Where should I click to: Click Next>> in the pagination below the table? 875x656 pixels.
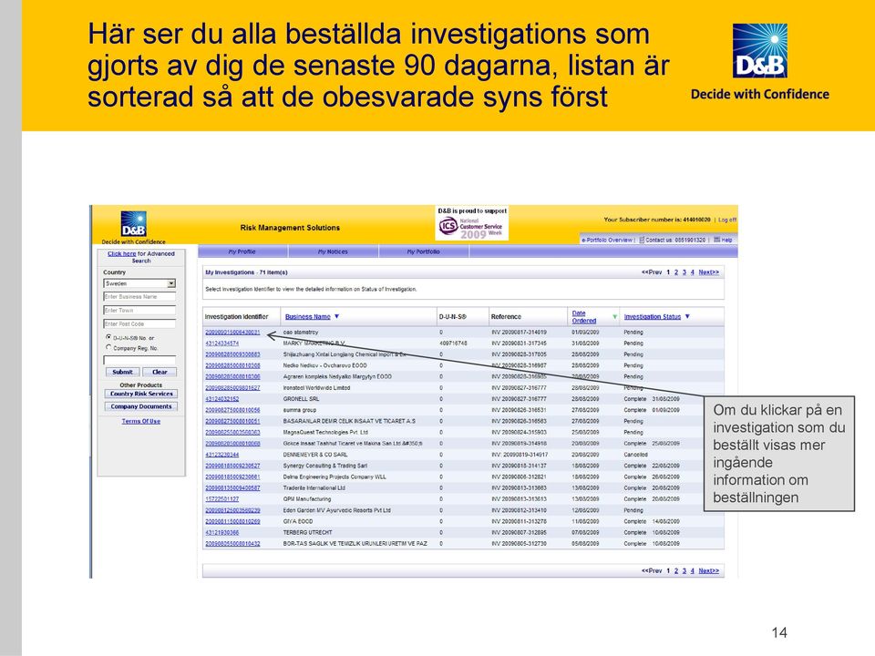pos(709,570)
